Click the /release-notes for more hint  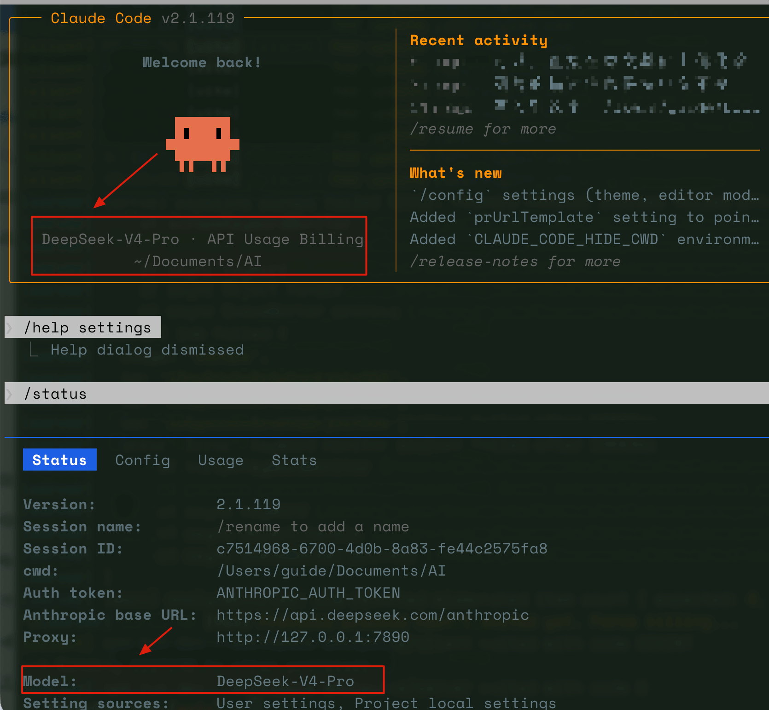tap(515, 262)
